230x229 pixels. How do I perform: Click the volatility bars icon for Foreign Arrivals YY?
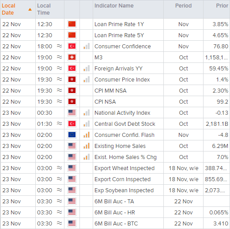coord(87,68)
